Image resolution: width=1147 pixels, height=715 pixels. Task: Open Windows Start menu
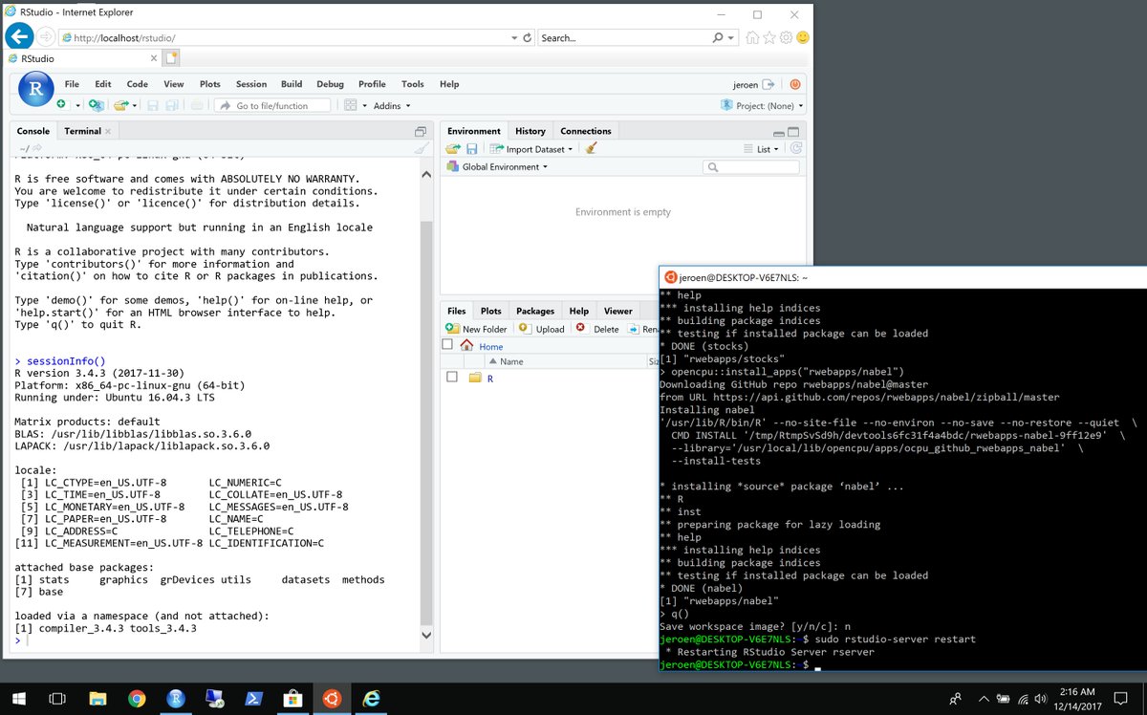pos(19,699)
